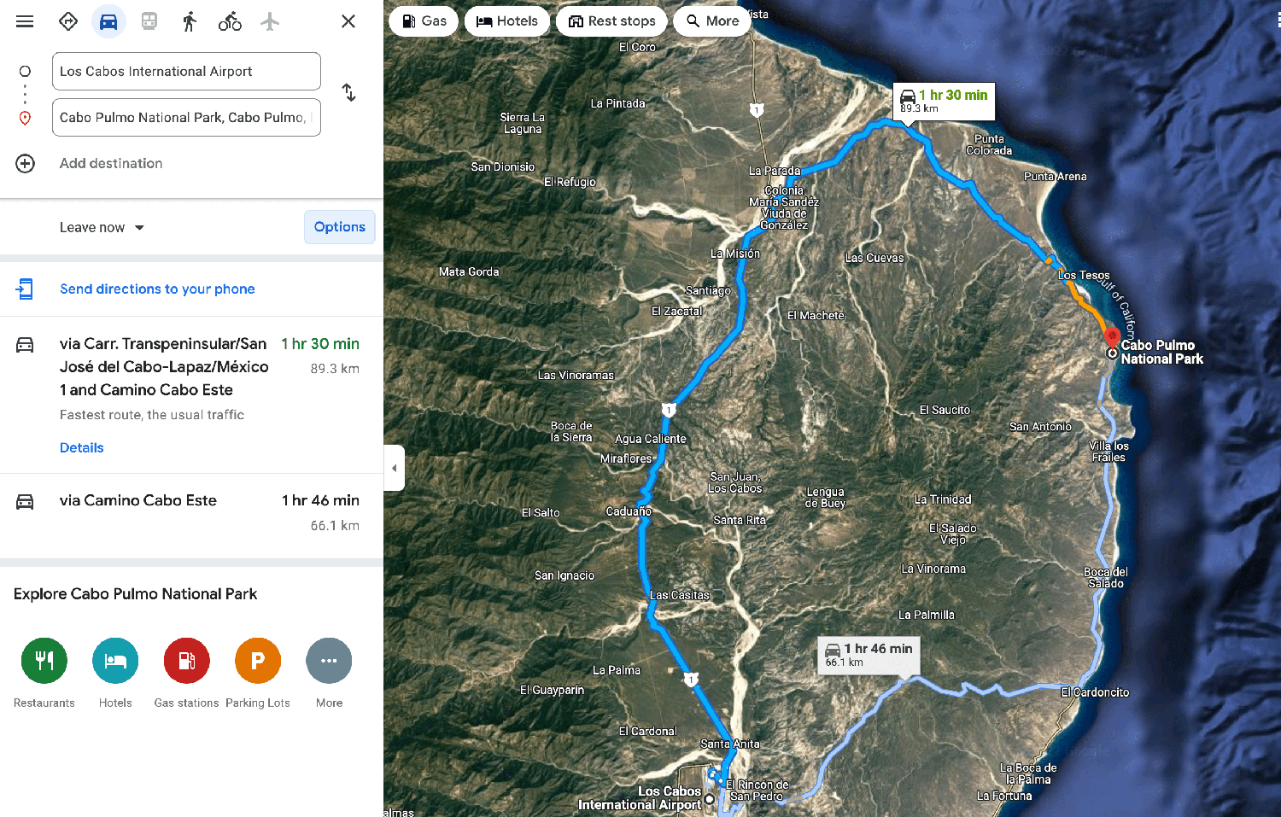
Task: Send directions to your phone
Action: point(157,289)
